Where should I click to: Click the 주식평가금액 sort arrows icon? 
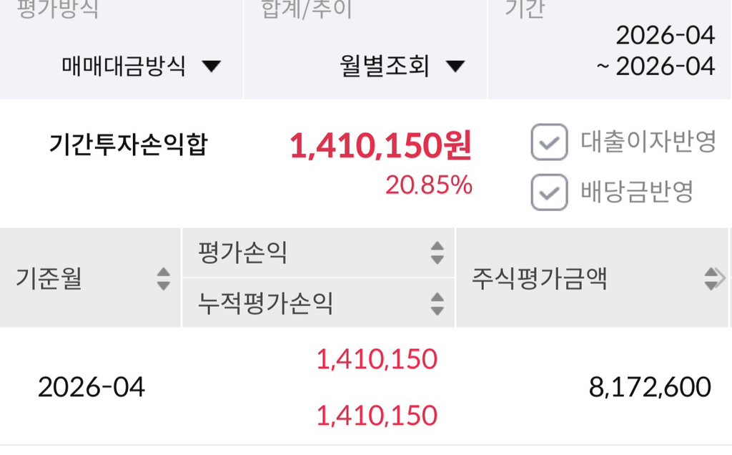point(711,278)
